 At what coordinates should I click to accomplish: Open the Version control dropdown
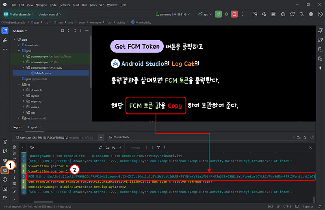click(50, 14)
